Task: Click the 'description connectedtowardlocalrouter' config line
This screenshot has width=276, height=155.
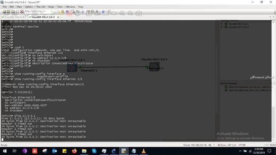Action: tap(35, 100)
